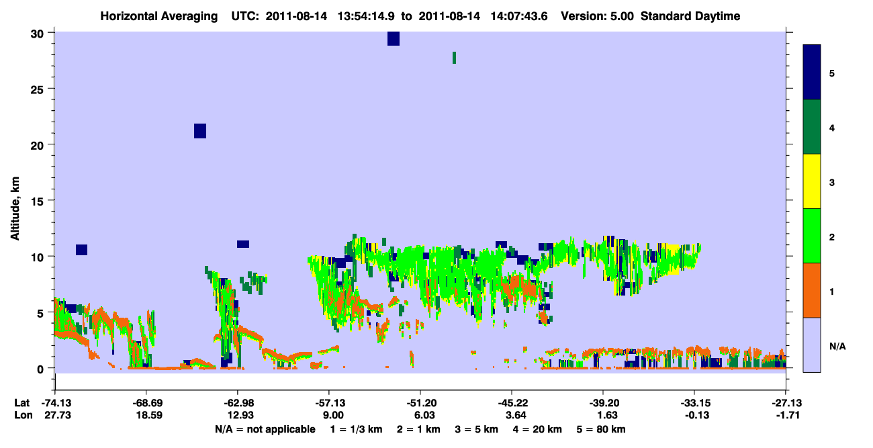Screen dimensions: 873x448
Task: Click the altitude tick label 25
Action: tap(39, 89)
